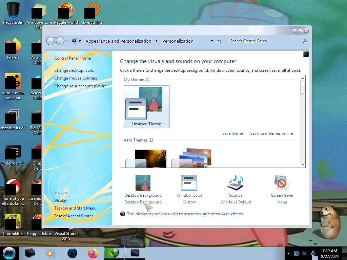Click Get more themes online

pyautogui.click(x=271, y=133)
